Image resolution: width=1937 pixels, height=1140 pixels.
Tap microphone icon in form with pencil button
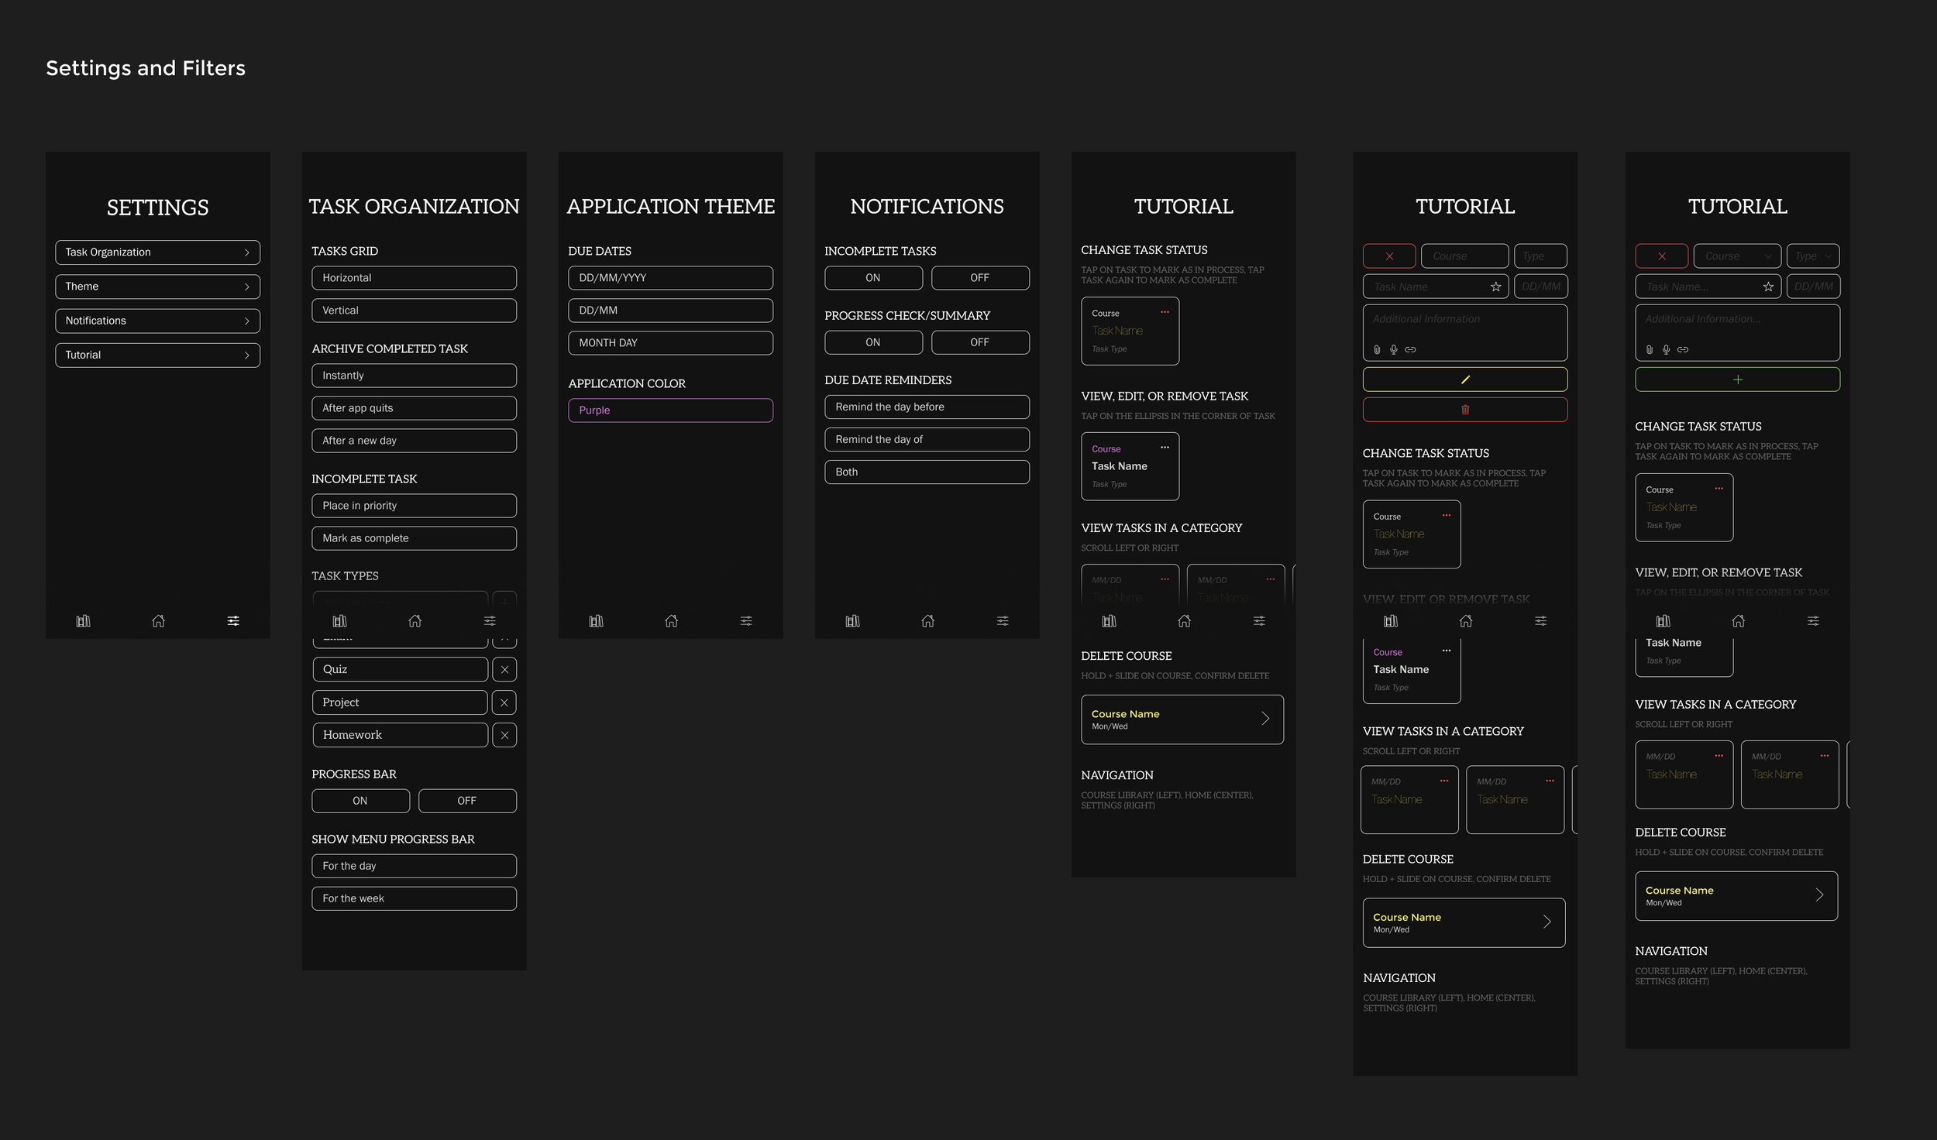click(1393, 349)
